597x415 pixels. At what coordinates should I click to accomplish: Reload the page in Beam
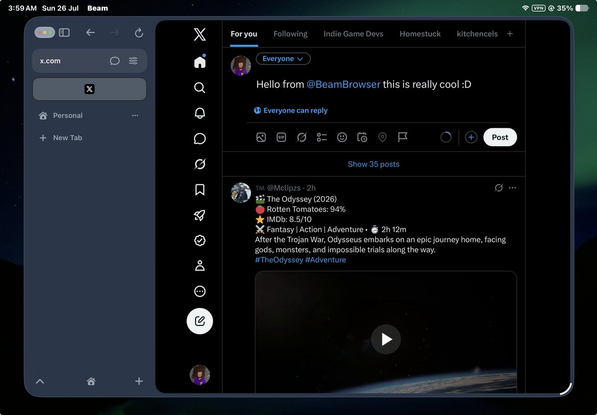pos(139,32)
